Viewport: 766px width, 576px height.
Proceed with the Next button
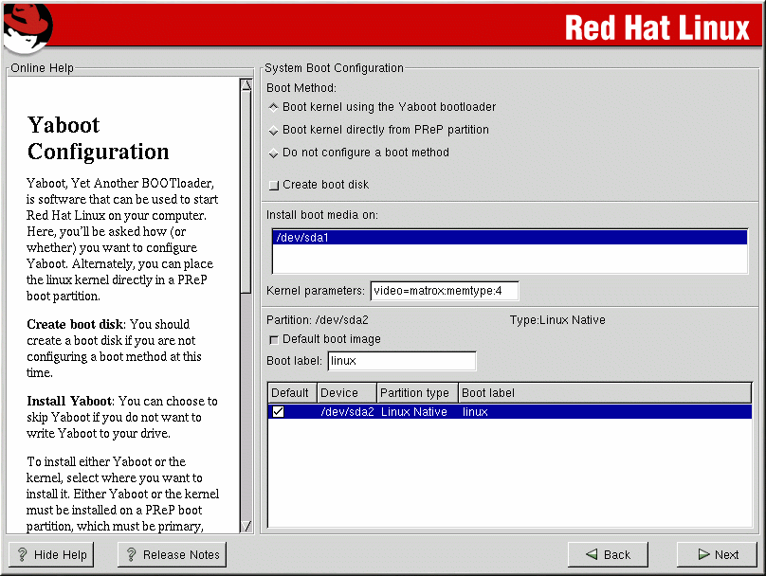pyautogui.click(x=717, y=555)
